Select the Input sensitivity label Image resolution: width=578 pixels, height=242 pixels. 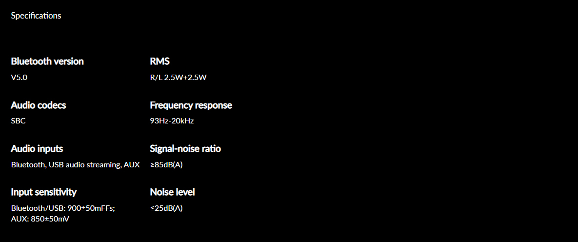[x=44, y=192]
